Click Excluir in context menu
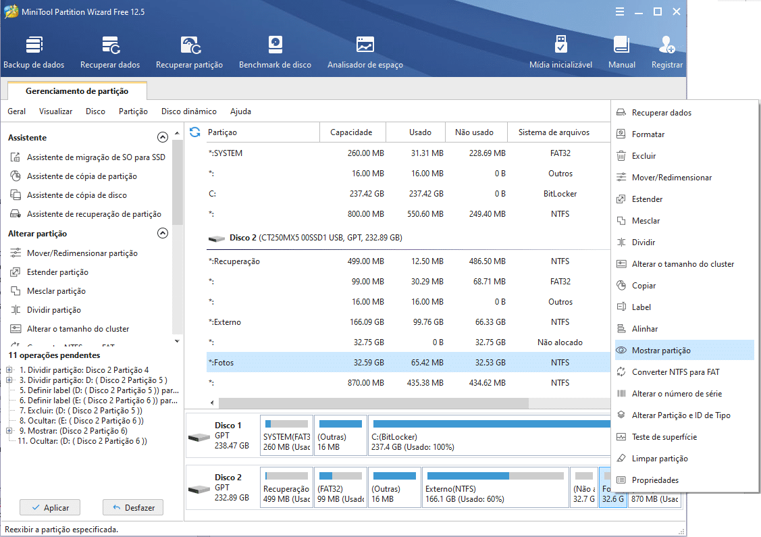The image size is (761, 537). 684,156
